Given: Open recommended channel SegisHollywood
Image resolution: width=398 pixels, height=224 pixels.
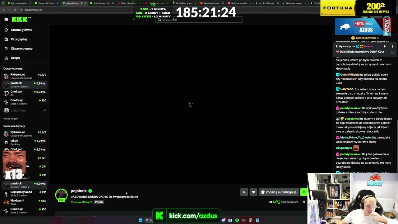Looking at the screenshot, I should pos(25,194).
